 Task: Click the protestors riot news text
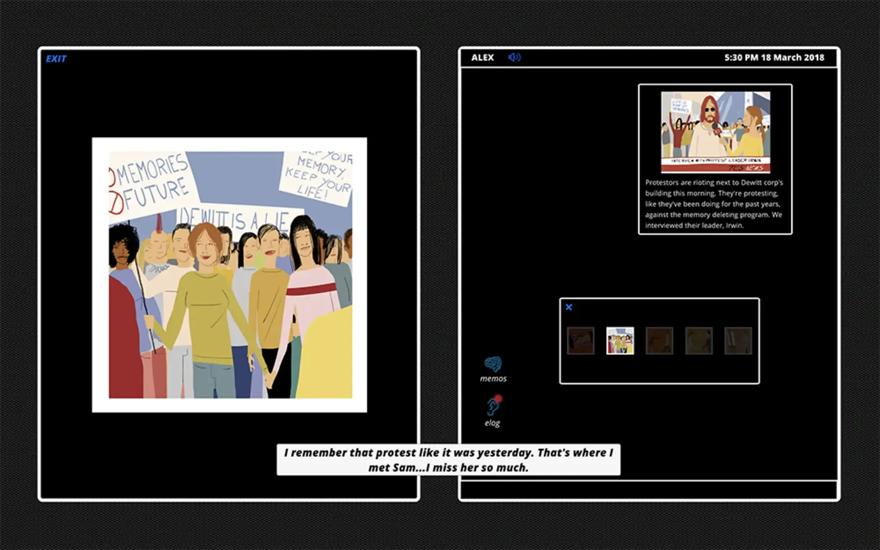713,204
